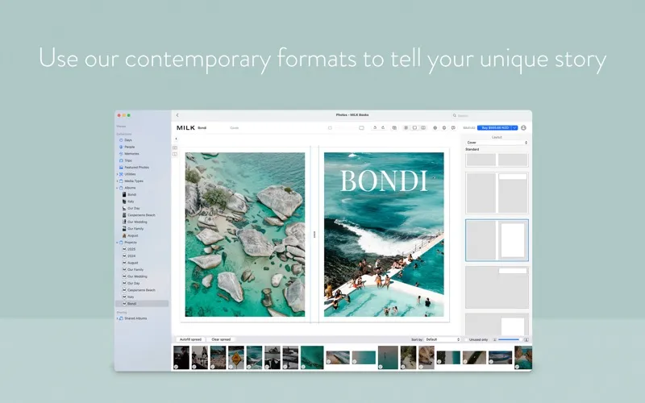Viewport: 645px width, 403px height.
Task: Open the 2024 project in the sidebar
Action: (131, 256)
